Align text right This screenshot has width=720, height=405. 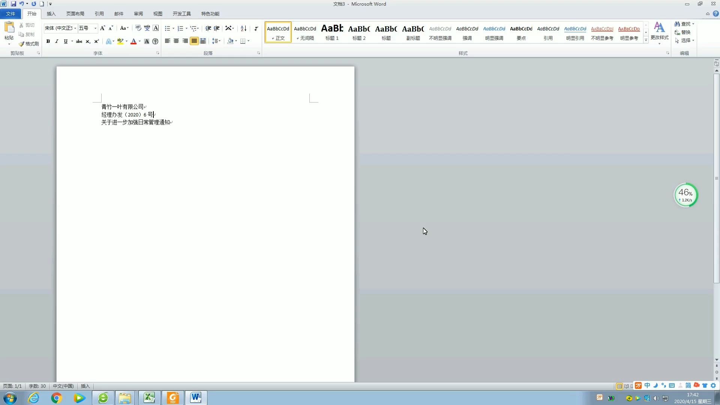tap(185, 41)
